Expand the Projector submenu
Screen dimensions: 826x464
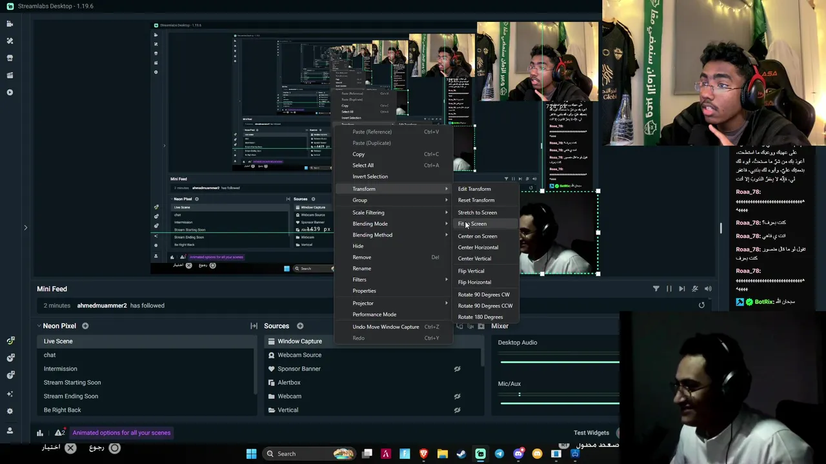[394, 303]
